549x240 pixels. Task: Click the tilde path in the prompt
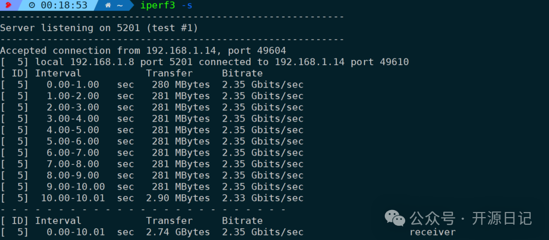point(120,6)
